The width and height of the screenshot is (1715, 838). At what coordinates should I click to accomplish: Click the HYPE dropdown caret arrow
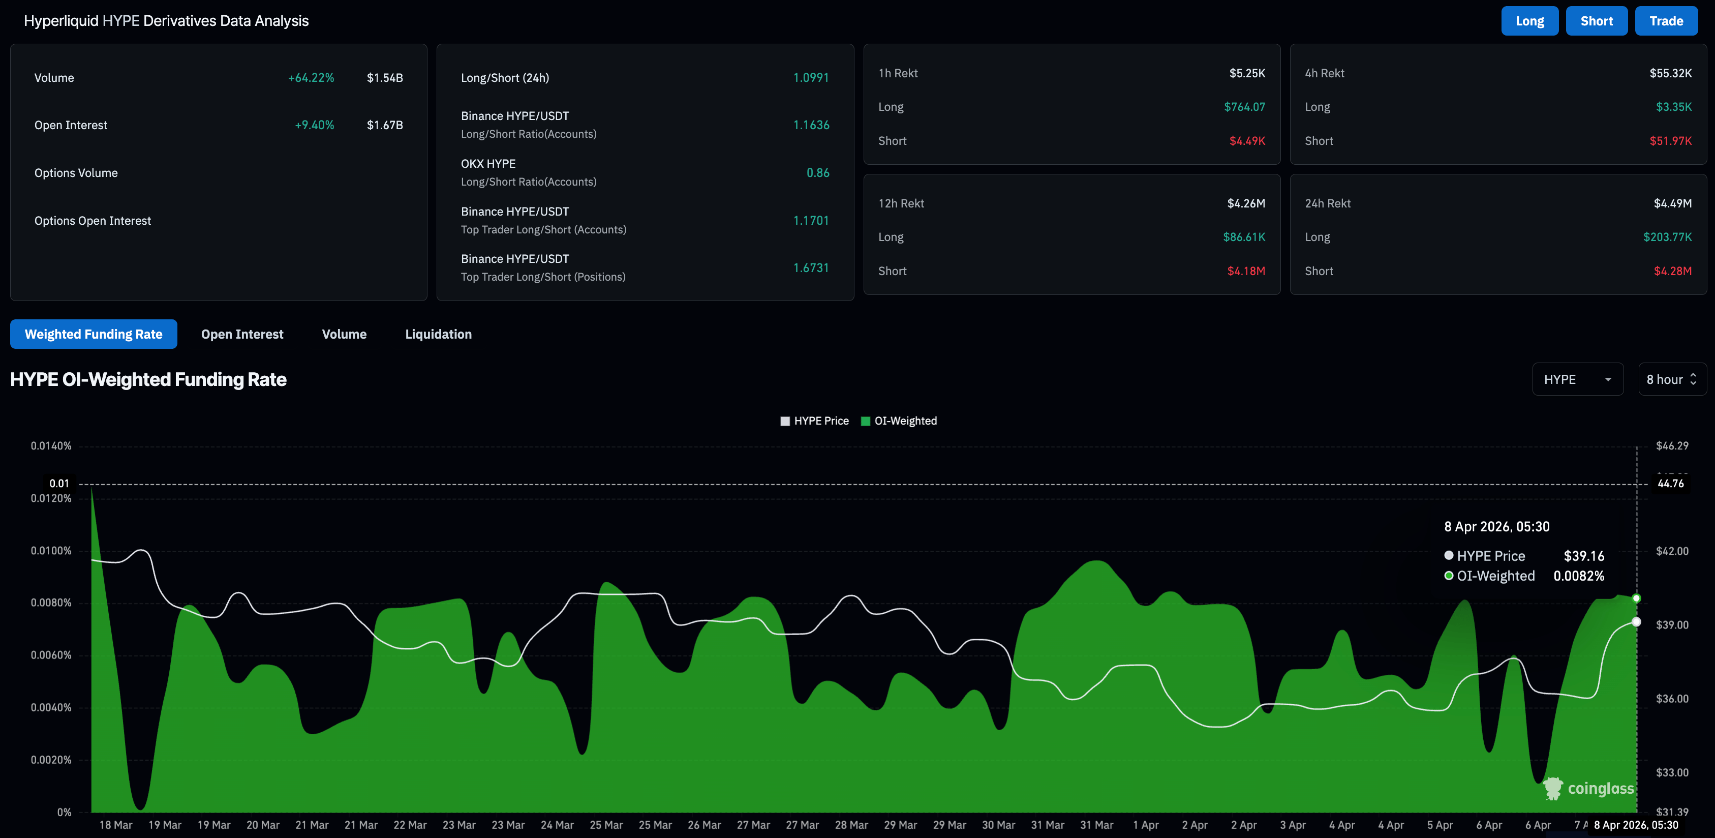tap(1608, 380)
